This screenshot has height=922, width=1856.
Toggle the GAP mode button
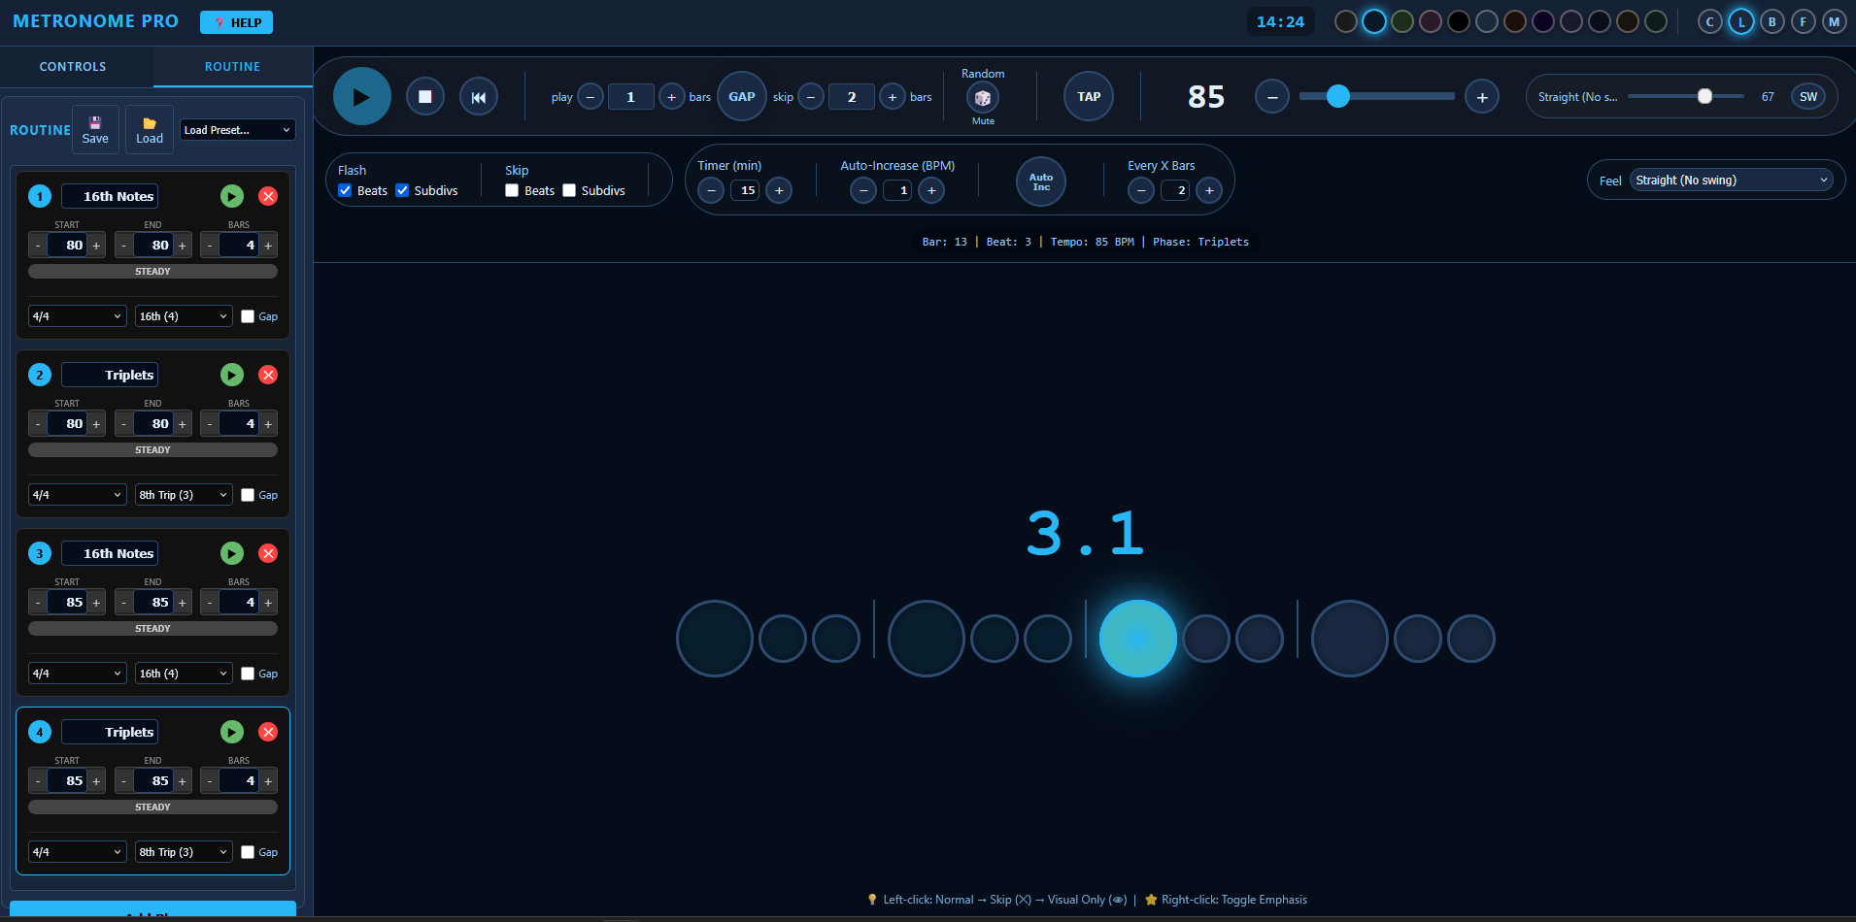point(742,96)
